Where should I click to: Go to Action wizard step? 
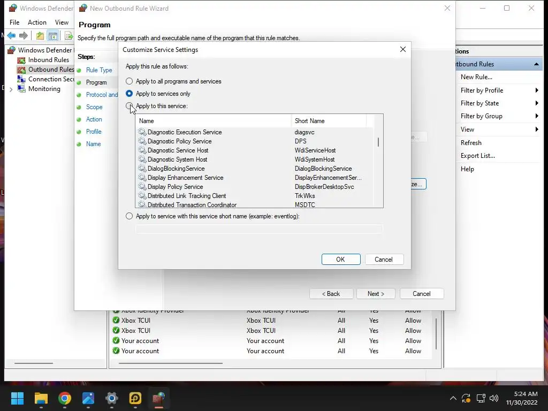tap(94, 119)
